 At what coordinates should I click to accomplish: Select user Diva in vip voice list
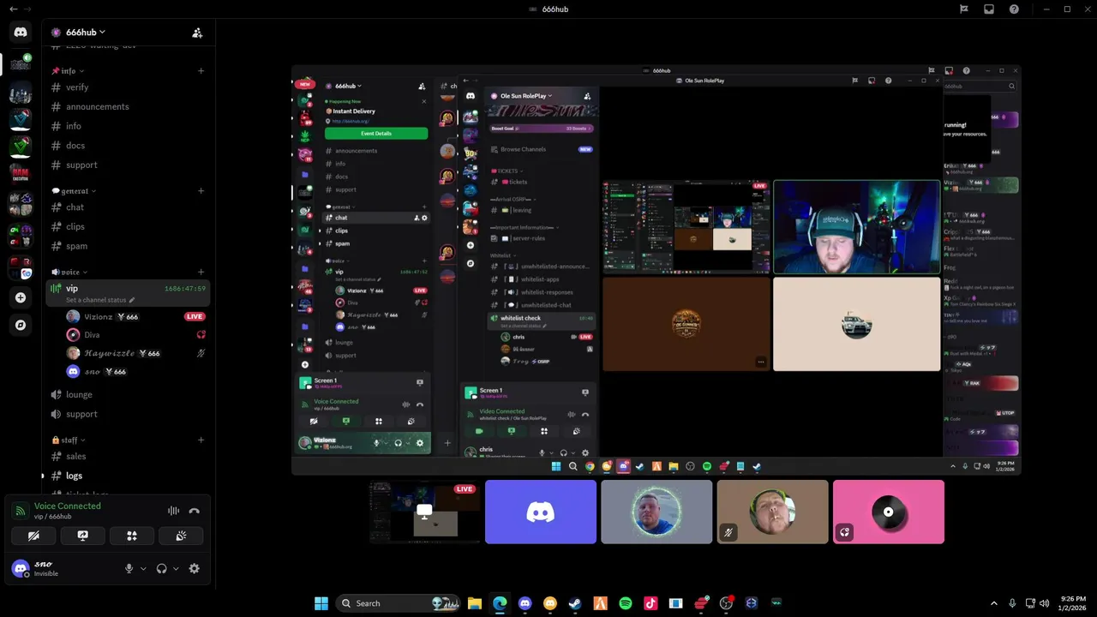91,335
